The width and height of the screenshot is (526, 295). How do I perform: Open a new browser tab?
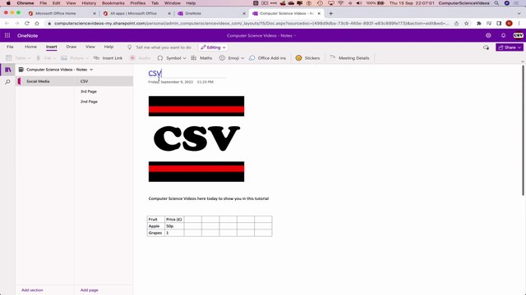[330, 13]
